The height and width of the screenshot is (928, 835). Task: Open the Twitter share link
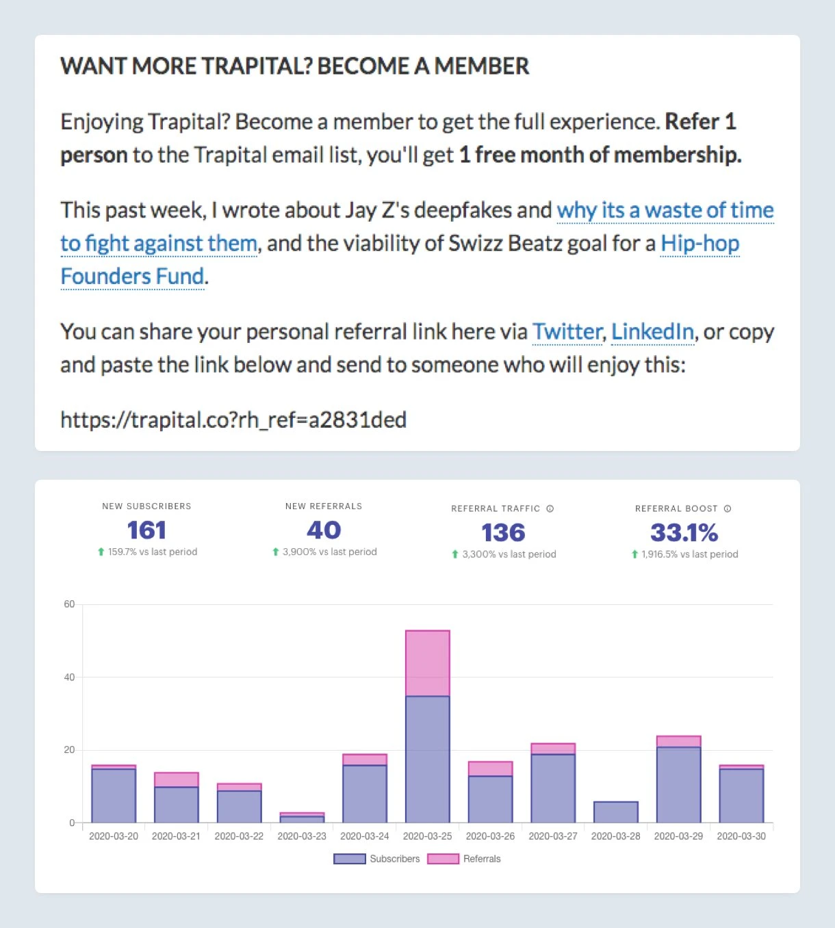pyautogui.click(x=567, y=332)
